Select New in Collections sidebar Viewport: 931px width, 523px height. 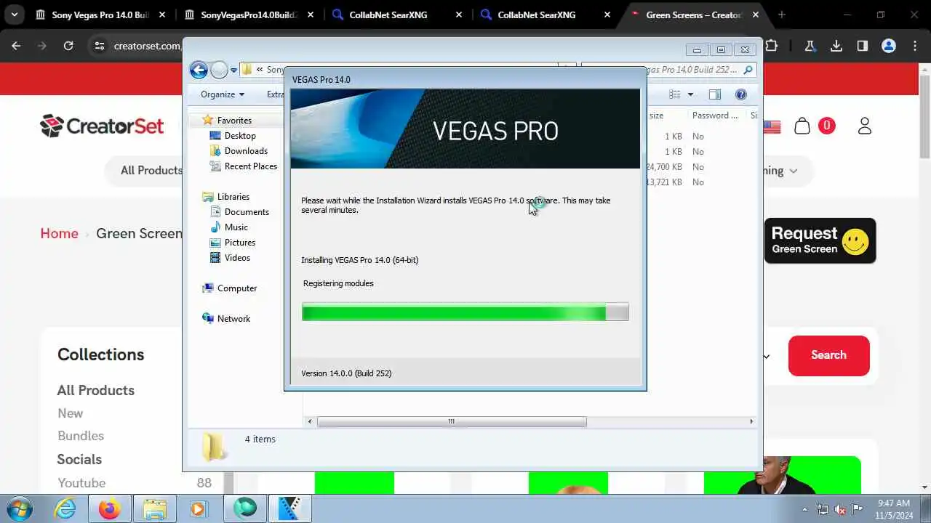[x=71, y=413]
